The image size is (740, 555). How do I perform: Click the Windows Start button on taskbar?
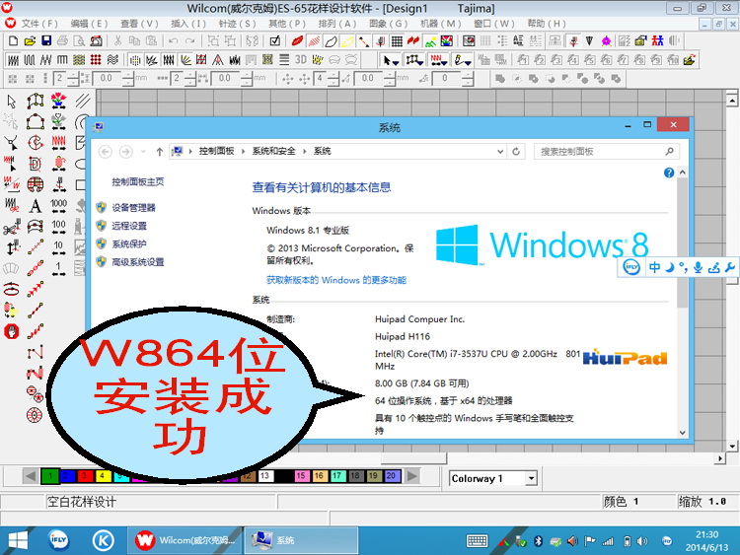[18, 540]
